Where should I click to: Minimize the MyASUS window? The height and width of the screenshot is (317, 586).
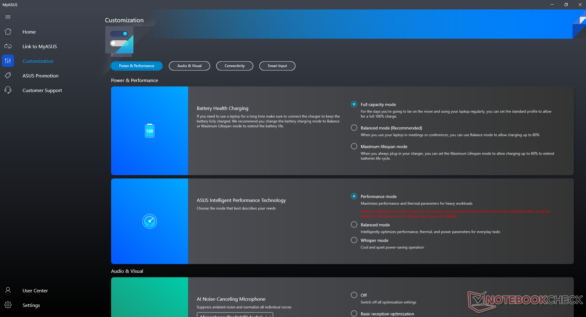pos(552,5)
